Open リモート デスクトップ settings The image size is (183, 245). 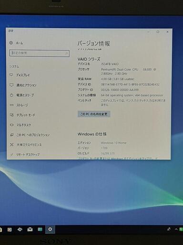[x=28, y=155]
